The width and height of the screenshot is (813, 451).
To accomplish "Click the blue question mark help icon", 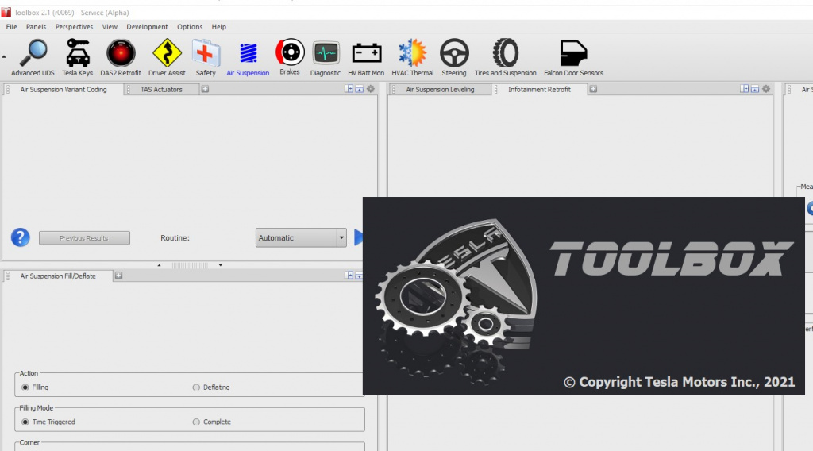I will pyautogui.click(x=20, y=237).
